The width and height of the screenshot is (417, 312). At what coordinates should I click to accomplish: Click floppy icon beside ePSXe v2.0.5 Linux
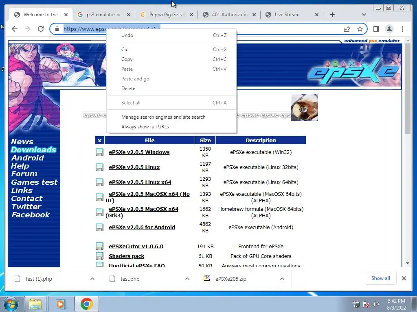99,167
